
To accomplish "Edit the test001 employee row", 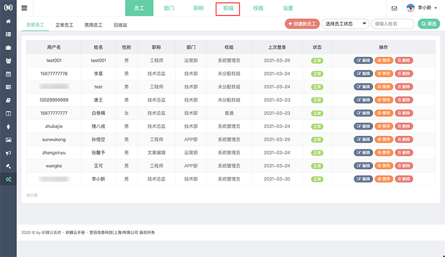I will (363, 61).
